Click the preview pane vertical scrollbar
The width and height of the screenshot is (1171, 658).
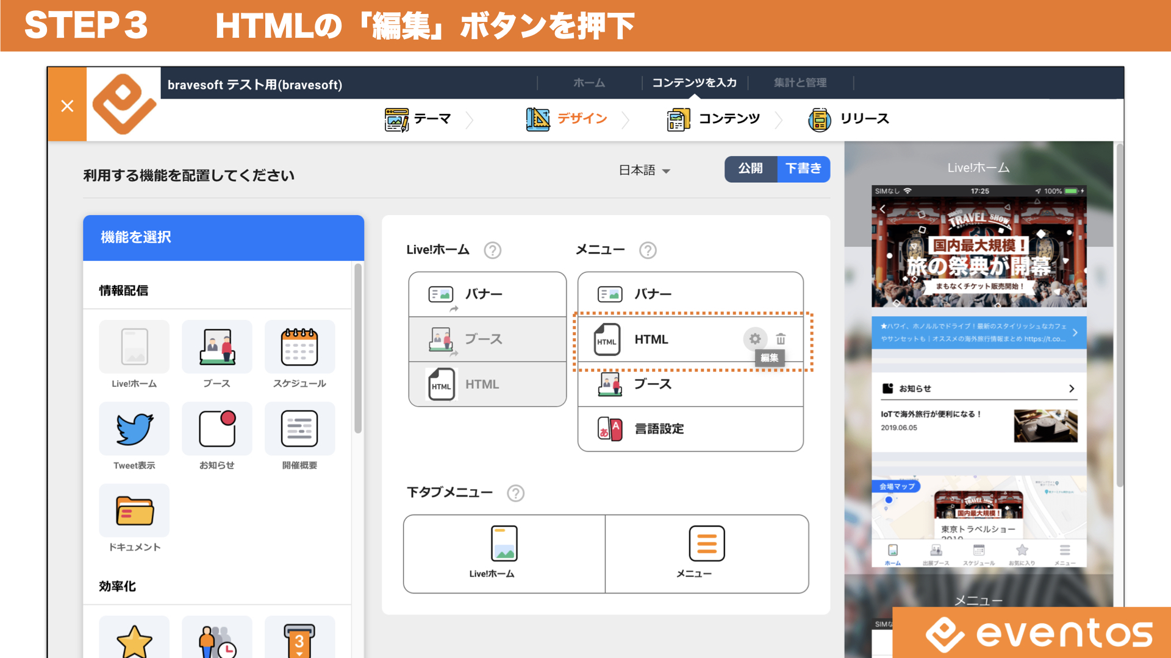tap(1119, 315)
